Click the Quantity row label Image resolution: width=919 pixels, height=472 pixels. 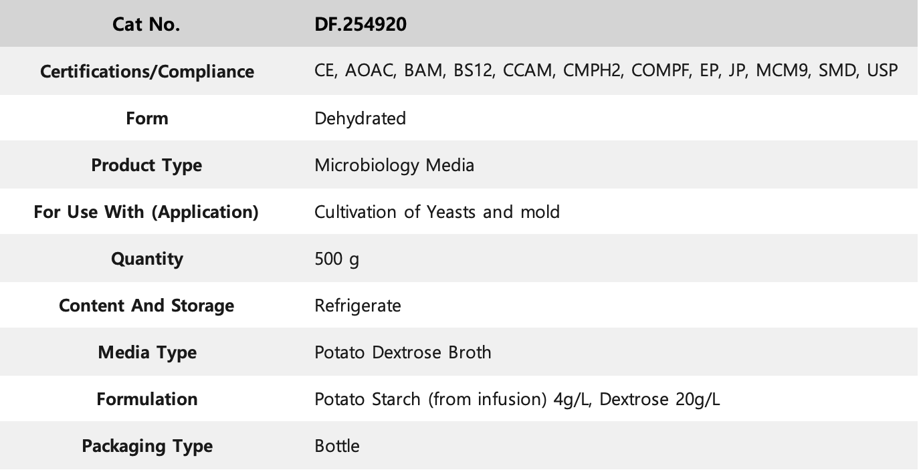click(146, 259)
